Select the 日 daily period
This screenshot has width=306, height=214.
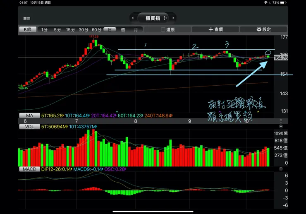110,29
